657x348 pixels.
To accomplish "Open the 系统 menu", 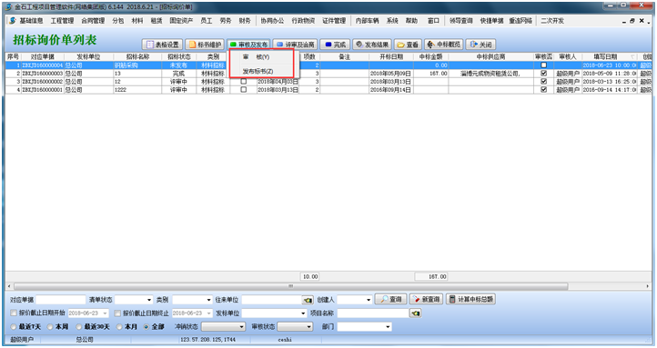I will coord(392,21).
